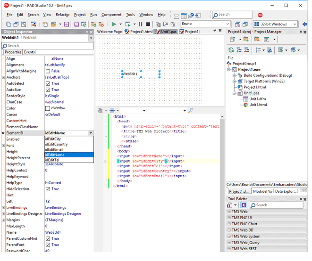Click the magnifier icon in code editor toolbar
The image size is (312, 261).
point(191,110)
